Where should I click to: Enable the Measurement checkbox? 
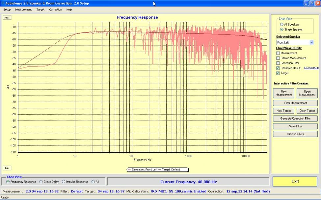[x=278, y=53]
